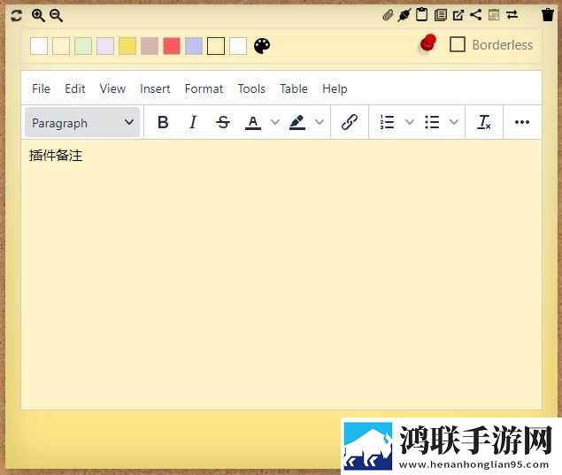Open the Tools menu
The height and width of the screenshot is (475, 562).
click(x=251, y=88)
